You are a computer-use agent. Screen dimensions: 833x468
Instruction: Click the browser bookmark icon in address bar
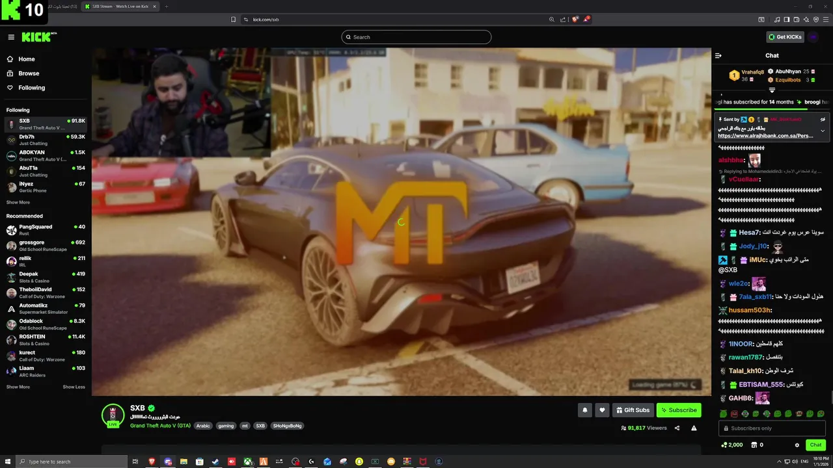click(x=233, y=19)
